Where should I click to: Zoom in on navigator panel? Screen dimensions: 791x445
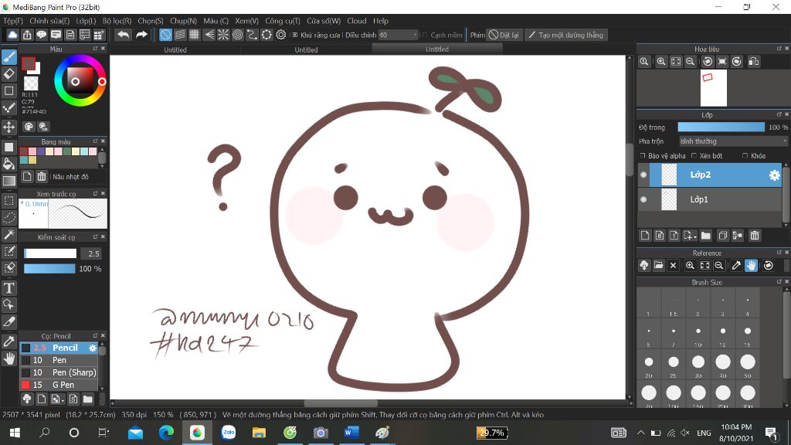pyautogui.click(x=661, y=62)
